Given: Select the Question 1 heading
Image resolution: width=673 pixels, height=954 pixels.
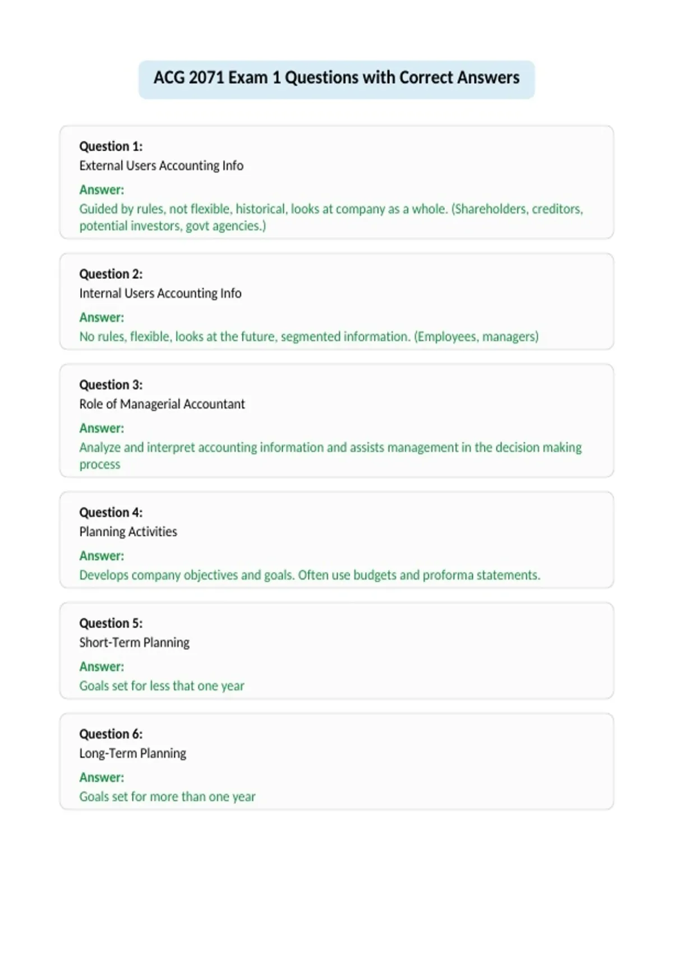Looking at the screenshot, I should (x=111, y=146).
